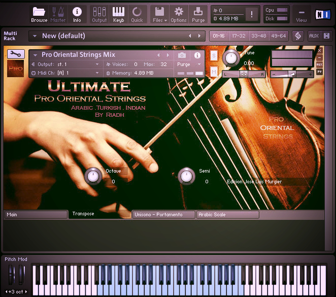Select rack page 01-16
Image resolution: width=336 pixels, height=297 pixels.
[x=219, y=36]
